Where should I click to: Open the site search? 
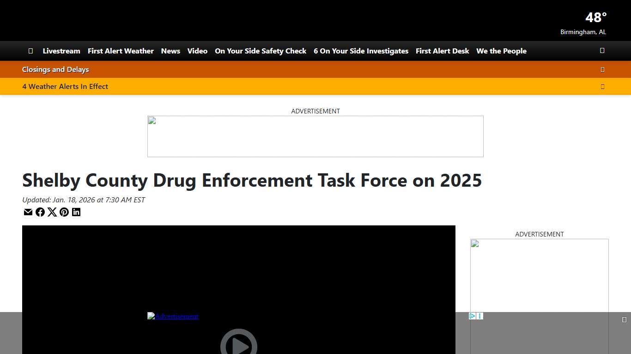[602, 51]
